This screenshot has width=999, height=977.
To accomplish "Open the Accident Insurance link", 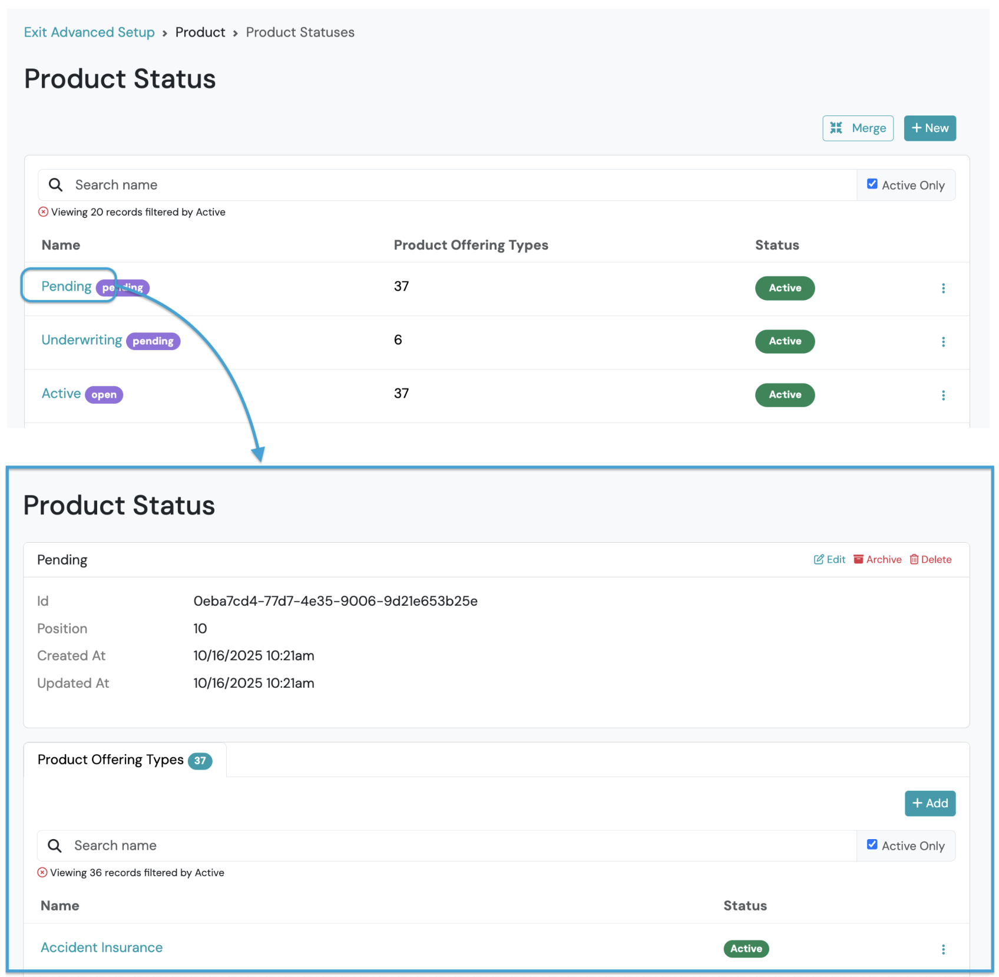I will [102, 948].
